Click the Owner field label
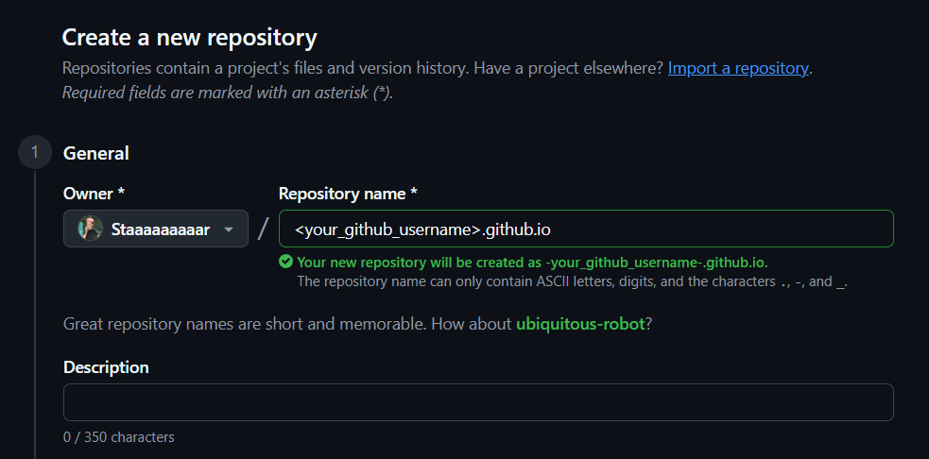Viewport: 929px width, 459px height. (x=94, y=194)
